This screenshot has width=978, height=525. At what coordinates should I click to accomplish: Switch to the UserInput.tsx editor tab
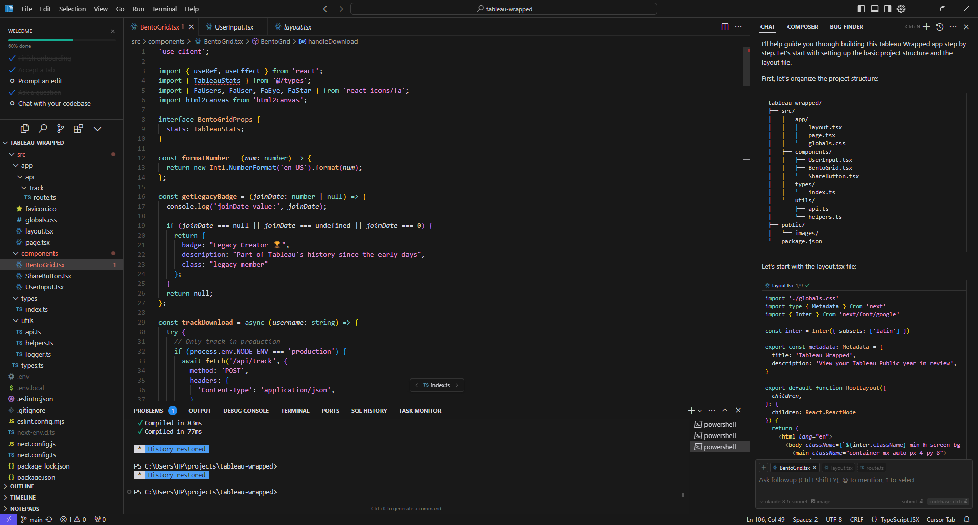click(x=233, y=27)
